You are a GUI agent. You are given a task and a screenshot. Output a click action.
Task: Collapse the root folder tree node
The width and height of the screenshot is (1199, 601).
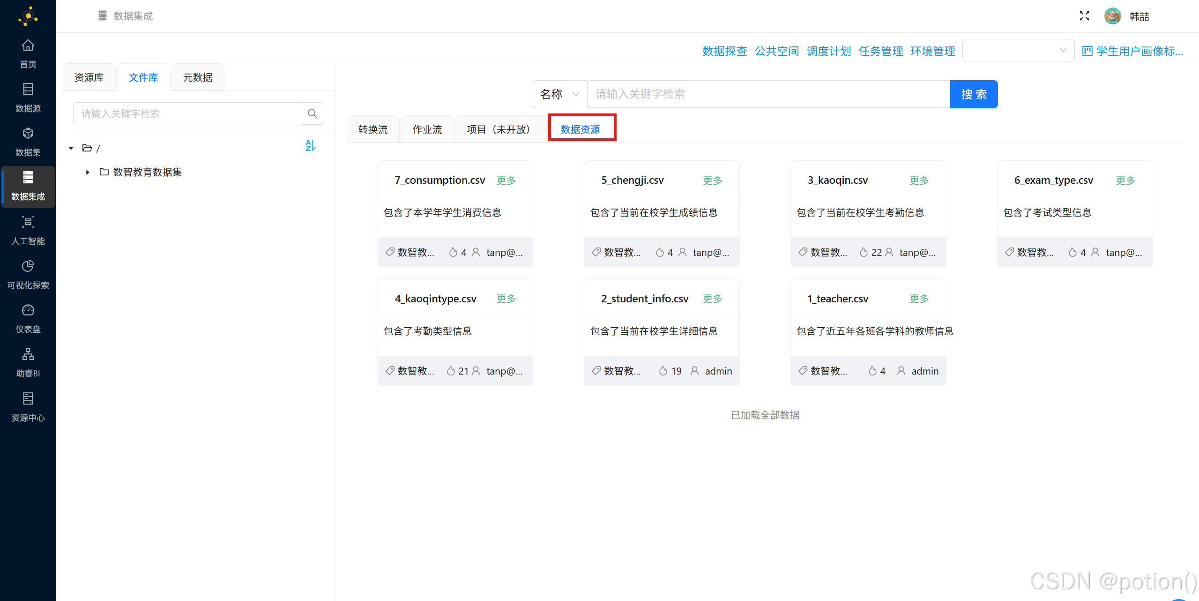click(71, 148)
